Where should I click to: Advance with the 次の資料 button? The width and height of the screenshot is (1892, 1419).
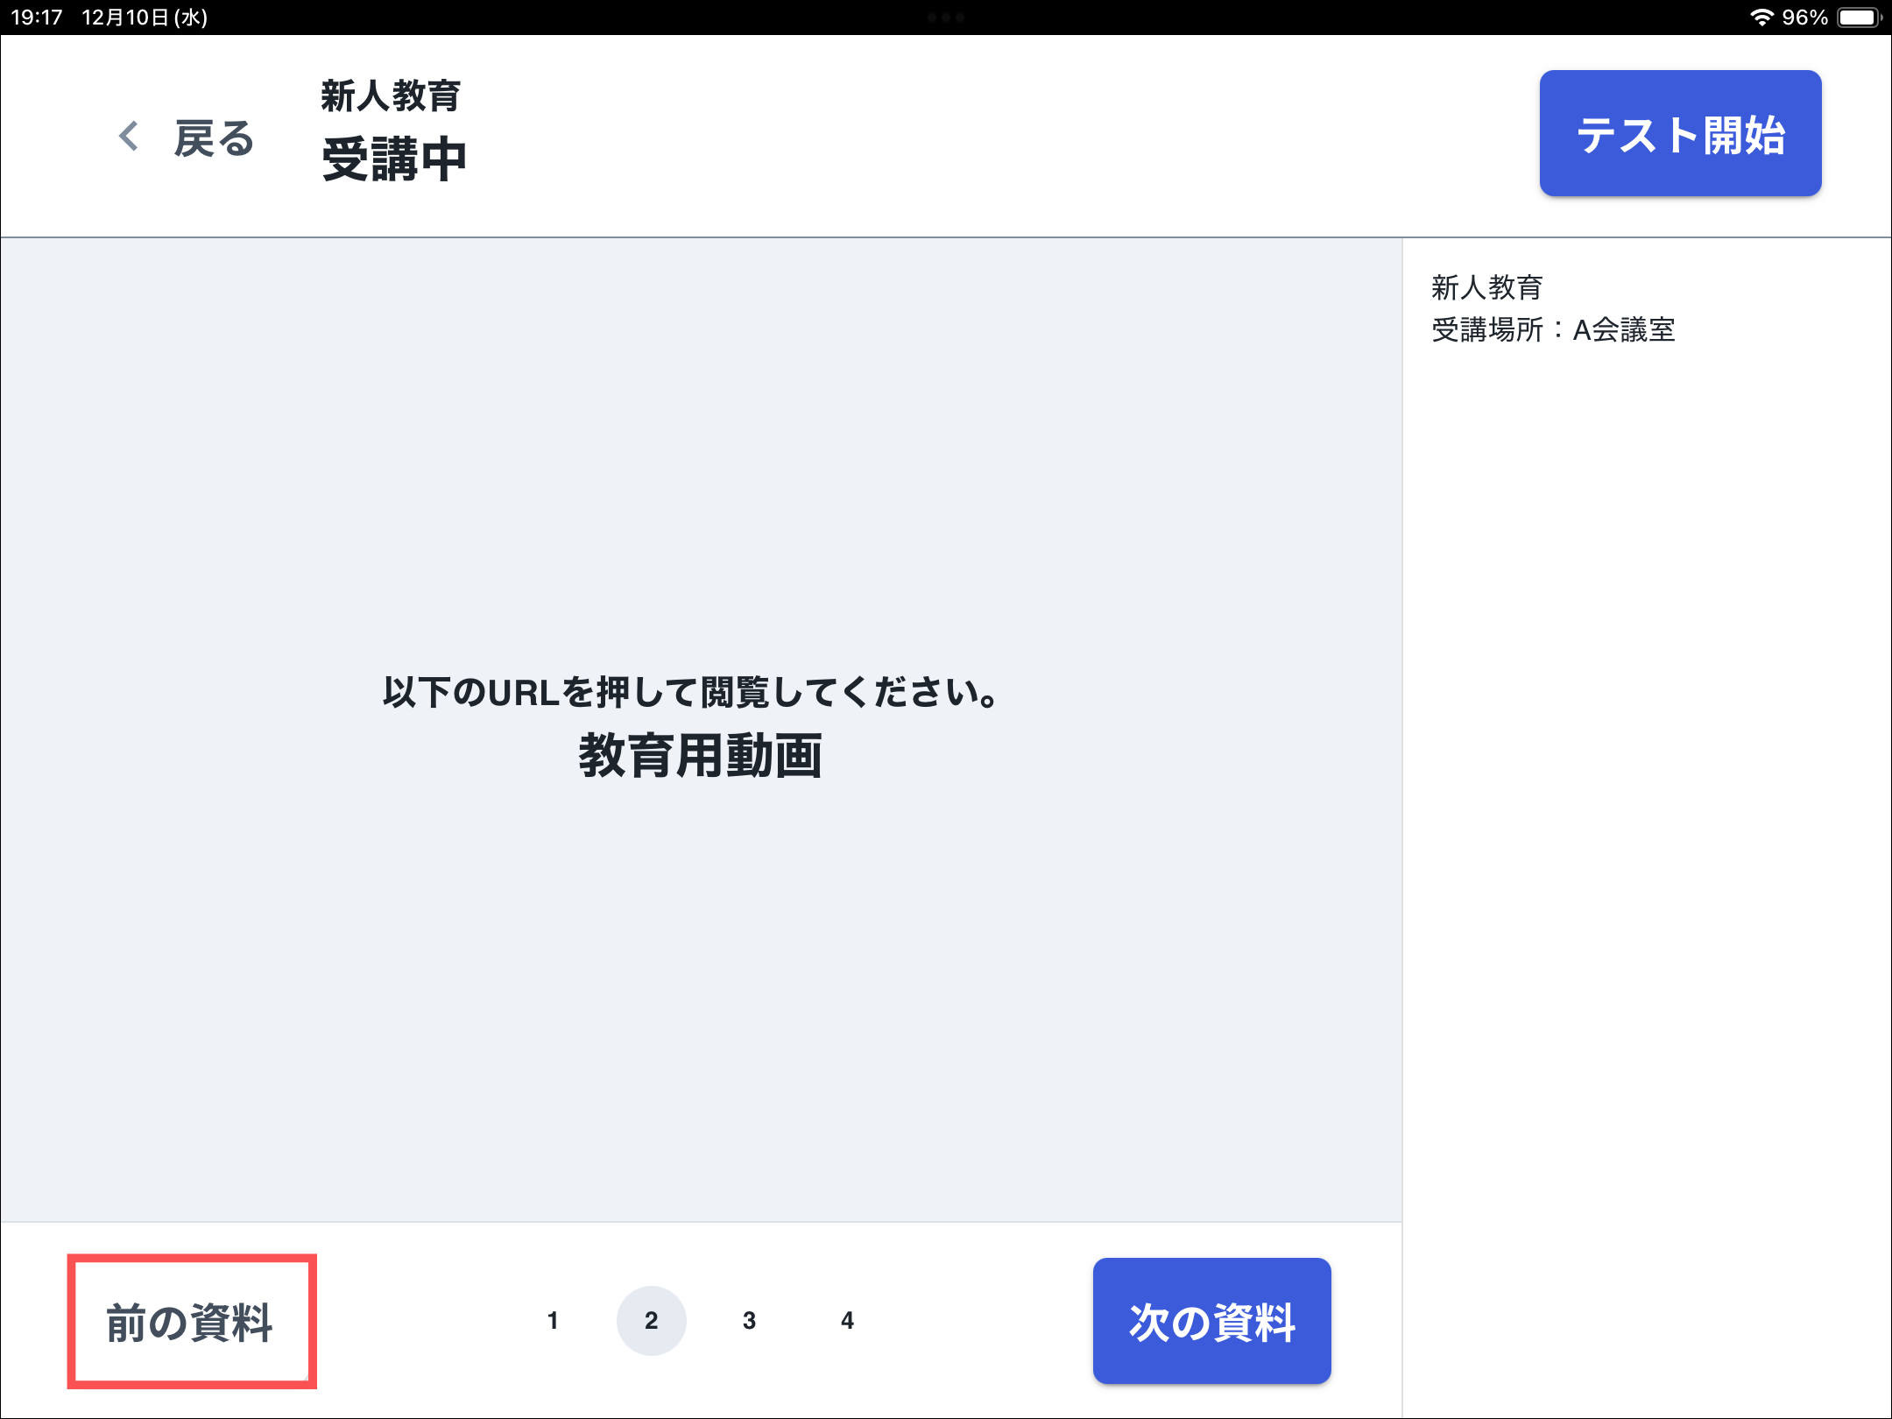pos(1211,1322)
